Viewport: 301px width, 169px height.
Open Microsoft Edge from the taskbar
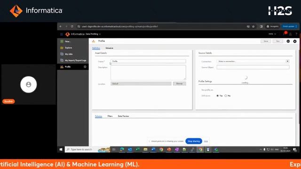[122, 149]
